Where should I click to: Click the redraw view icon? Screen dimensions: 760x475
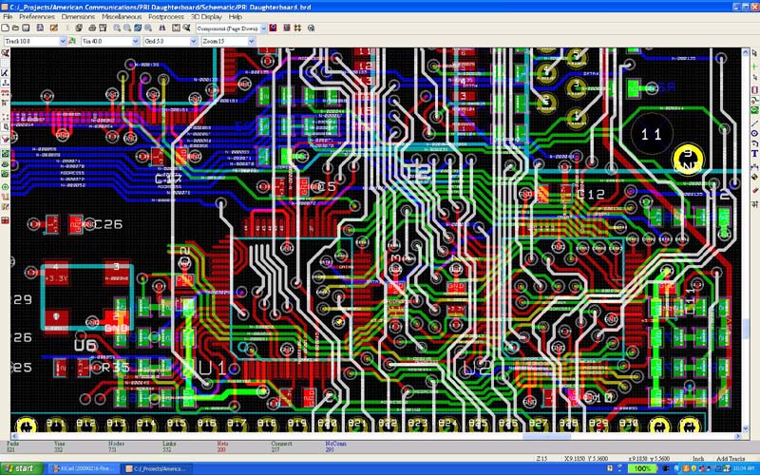(x=138, y=28)
